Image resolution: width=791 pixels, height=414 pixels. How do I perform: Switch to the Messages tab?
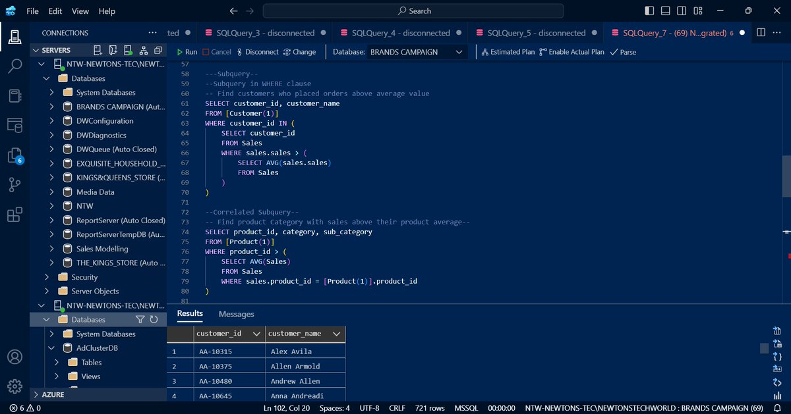[236, 315]
